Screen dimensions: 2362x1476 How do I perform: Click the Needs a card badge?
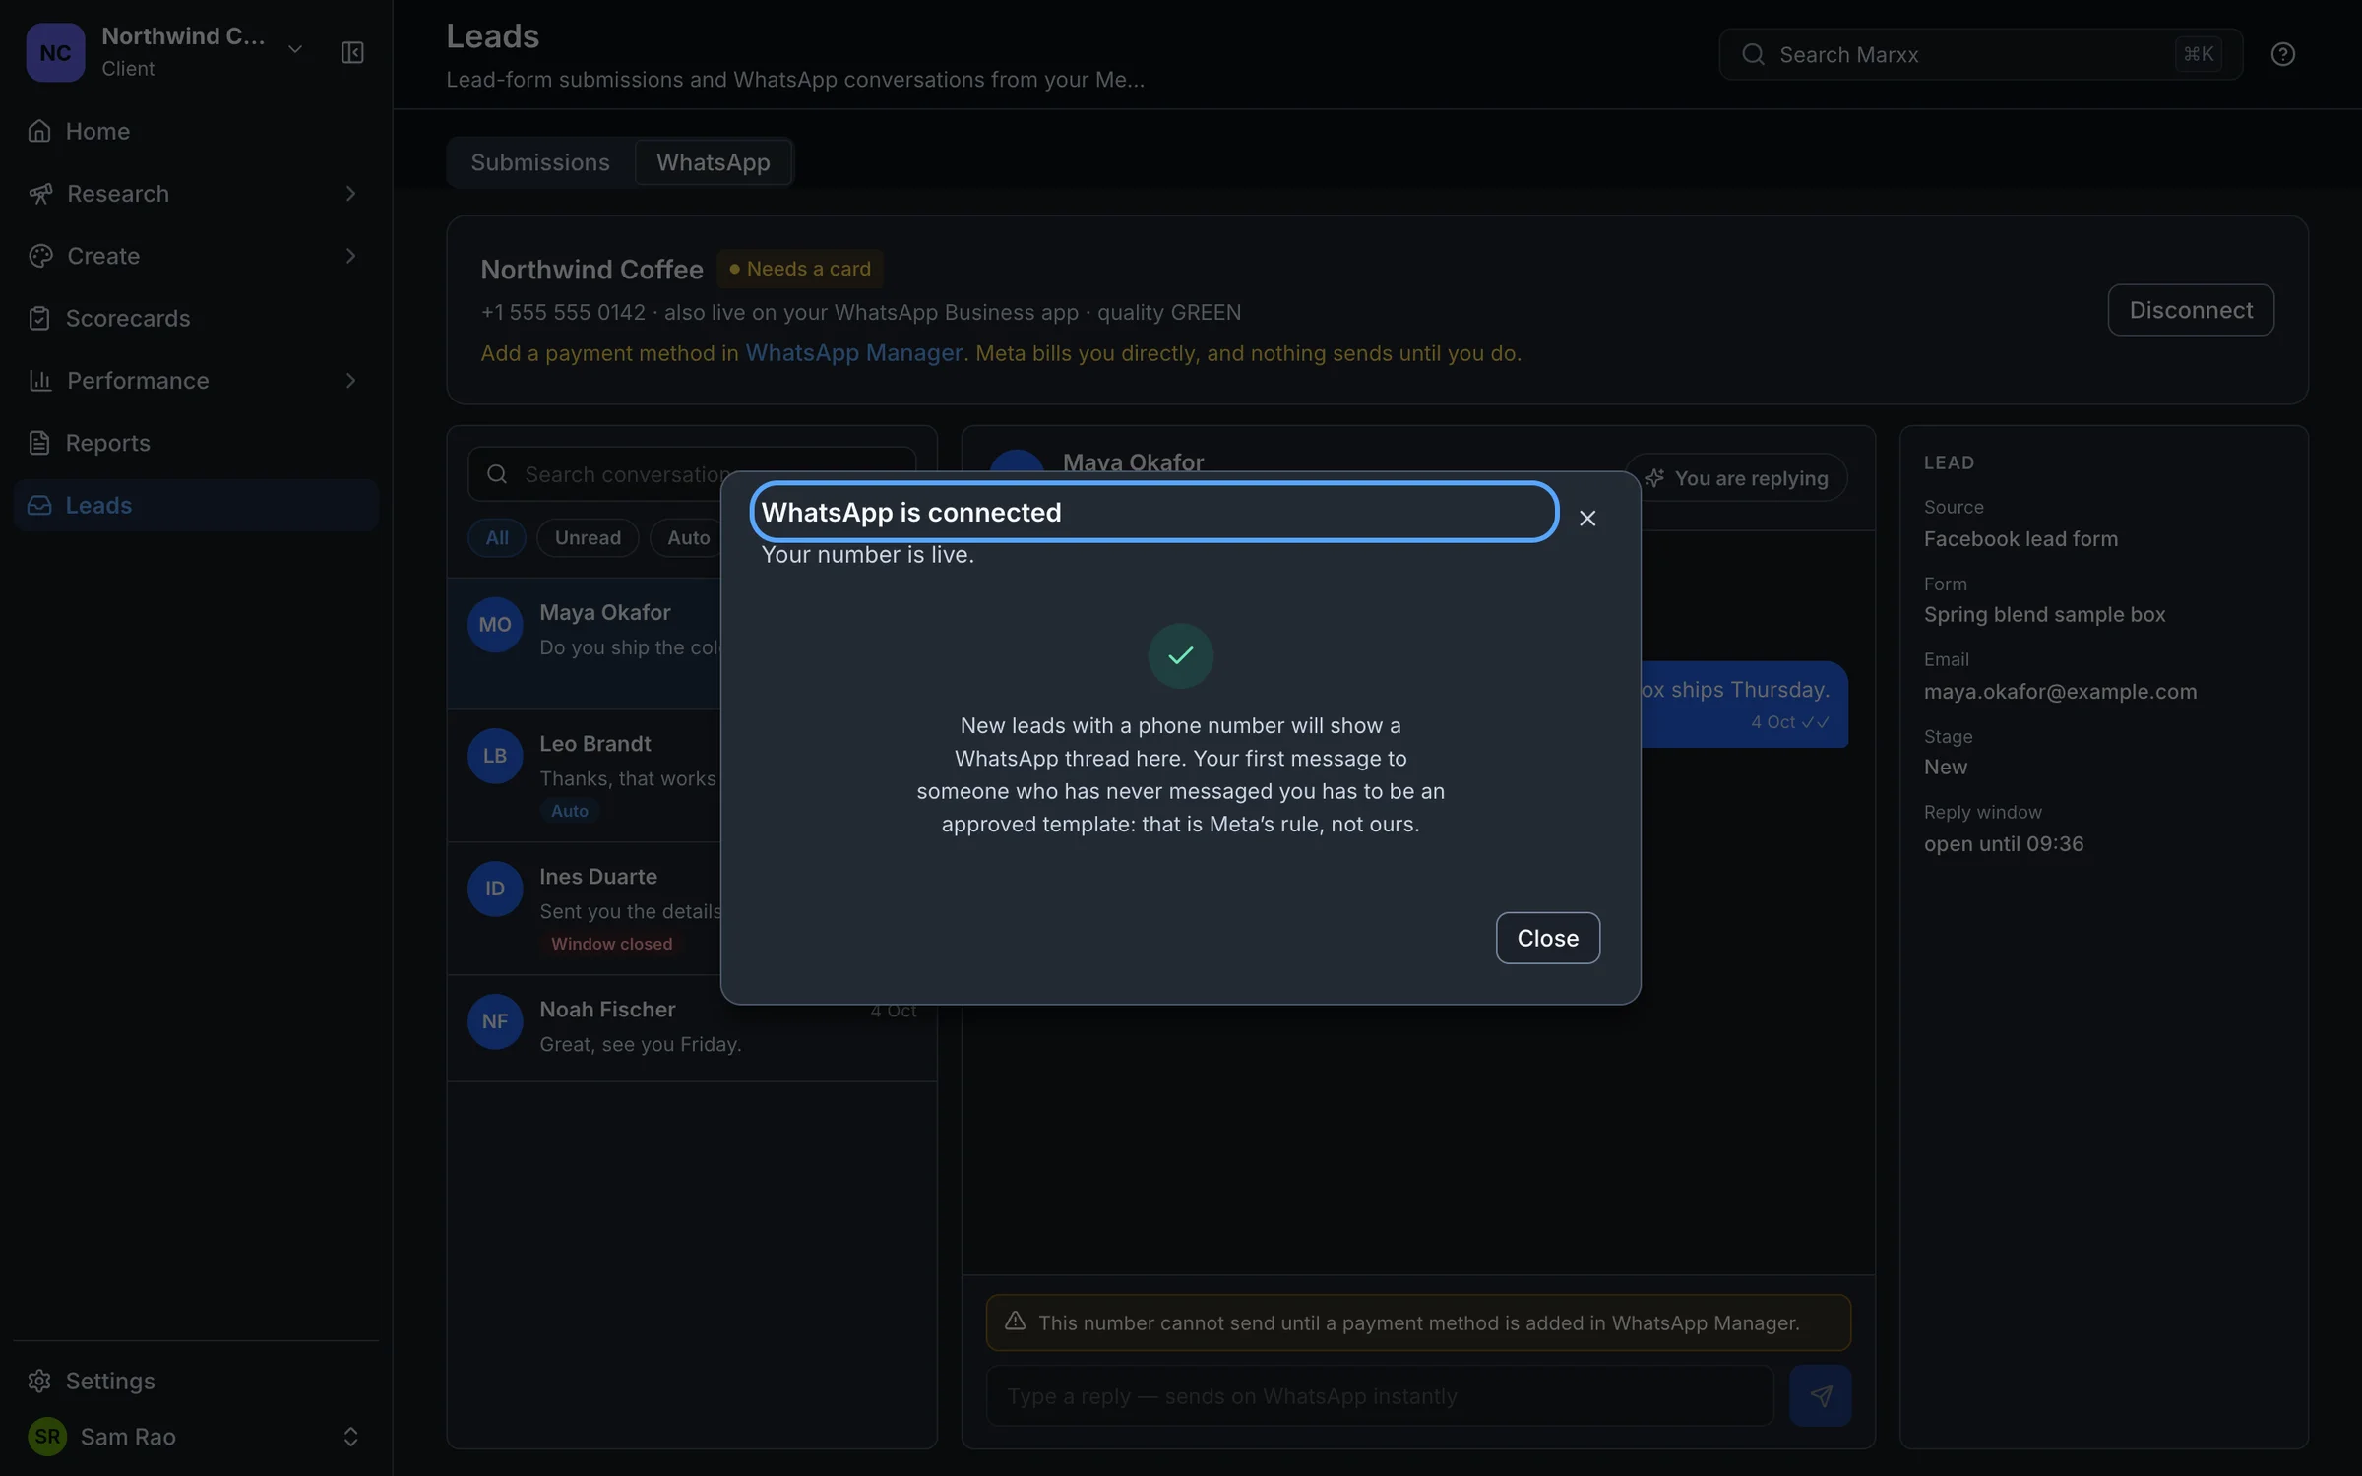click(x=799, y=269)
